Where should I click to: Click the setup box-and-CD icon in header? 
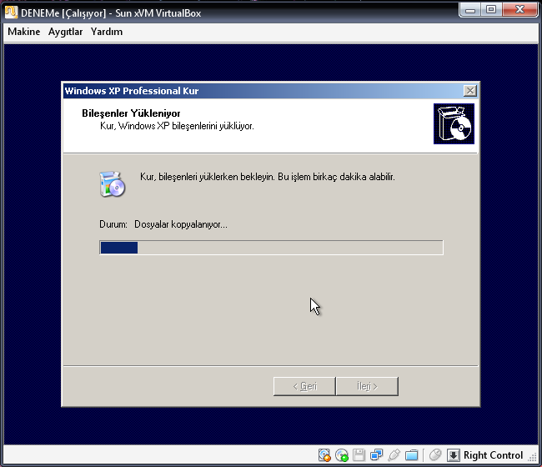(454, 124)
